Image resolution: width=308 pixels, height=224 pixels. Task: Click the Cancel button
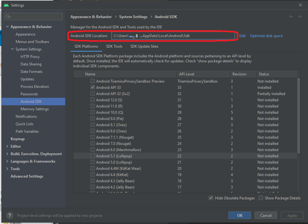point(266,215)
